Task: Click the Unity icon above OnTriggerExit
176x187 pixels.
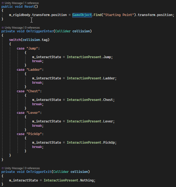Action: [3, 168]
